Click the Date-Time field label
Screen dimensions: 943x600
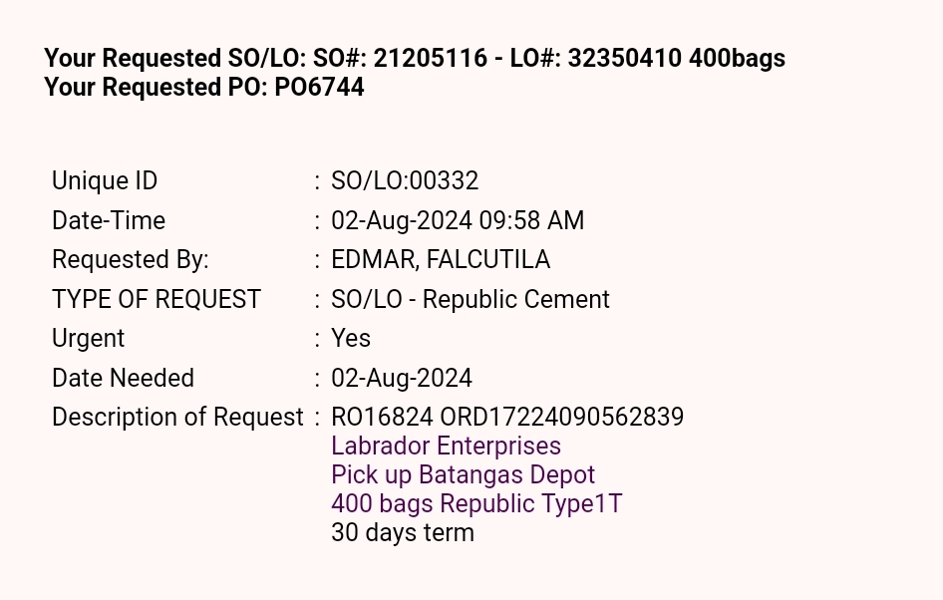coord(109,221)
